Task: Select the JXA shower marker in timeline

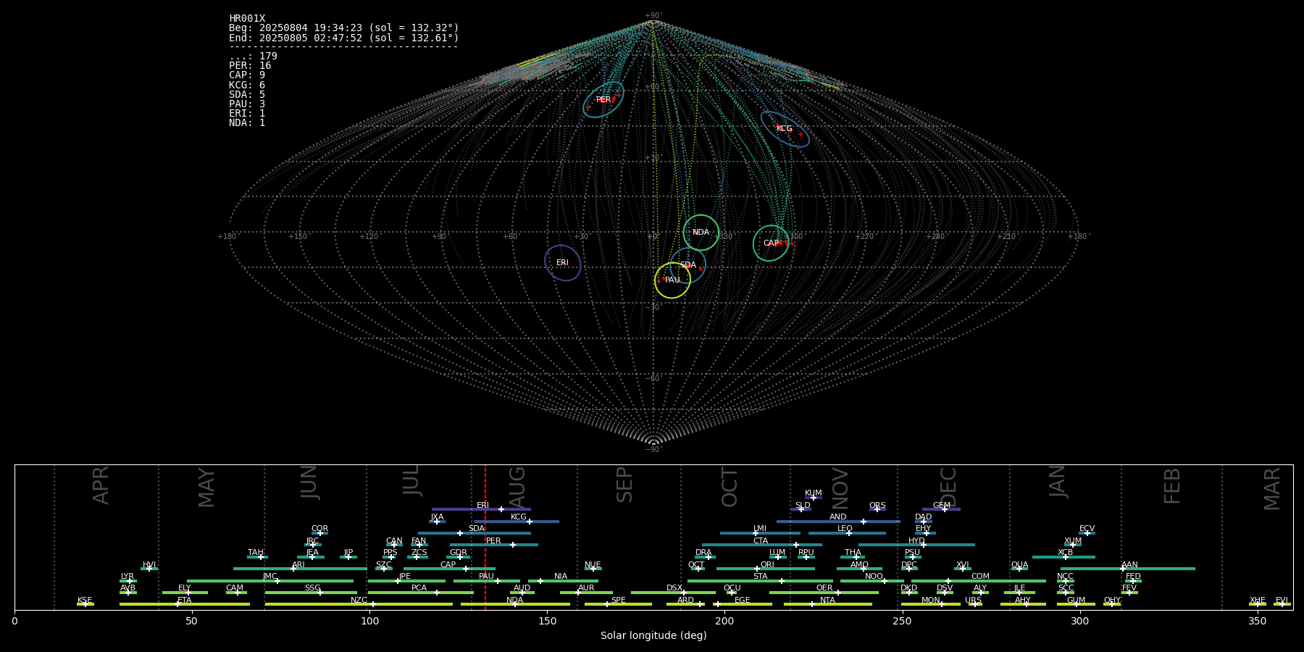Action: click(x=436, y=522)
